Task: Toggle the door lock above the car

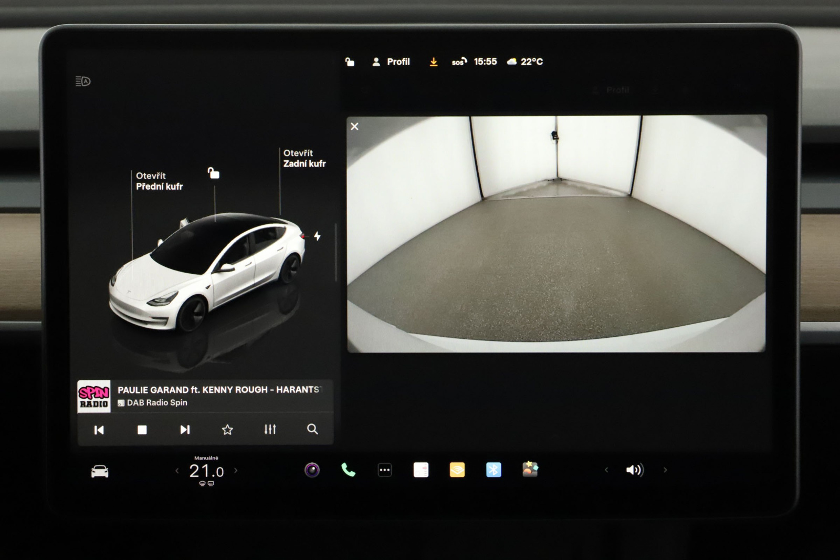Action: pos(214,173)
